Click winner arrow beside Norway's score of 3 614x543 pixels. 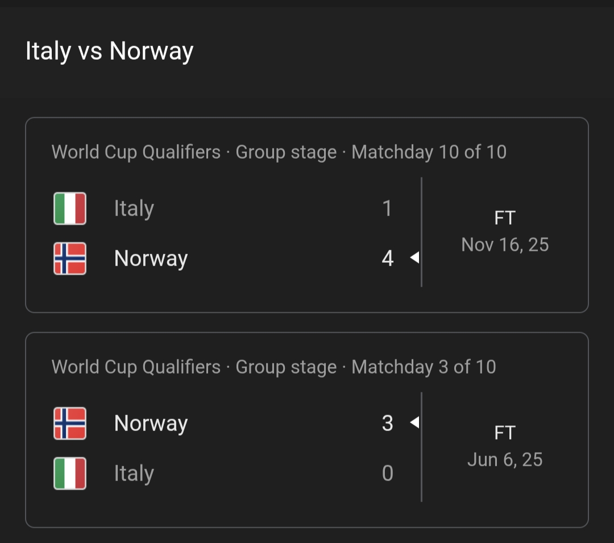point(414,422)
